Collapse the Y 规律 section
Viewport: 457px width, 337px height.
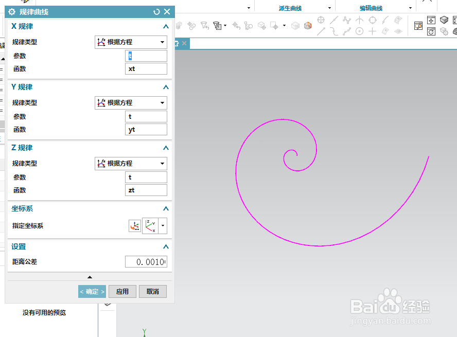(x=166, y=87)
